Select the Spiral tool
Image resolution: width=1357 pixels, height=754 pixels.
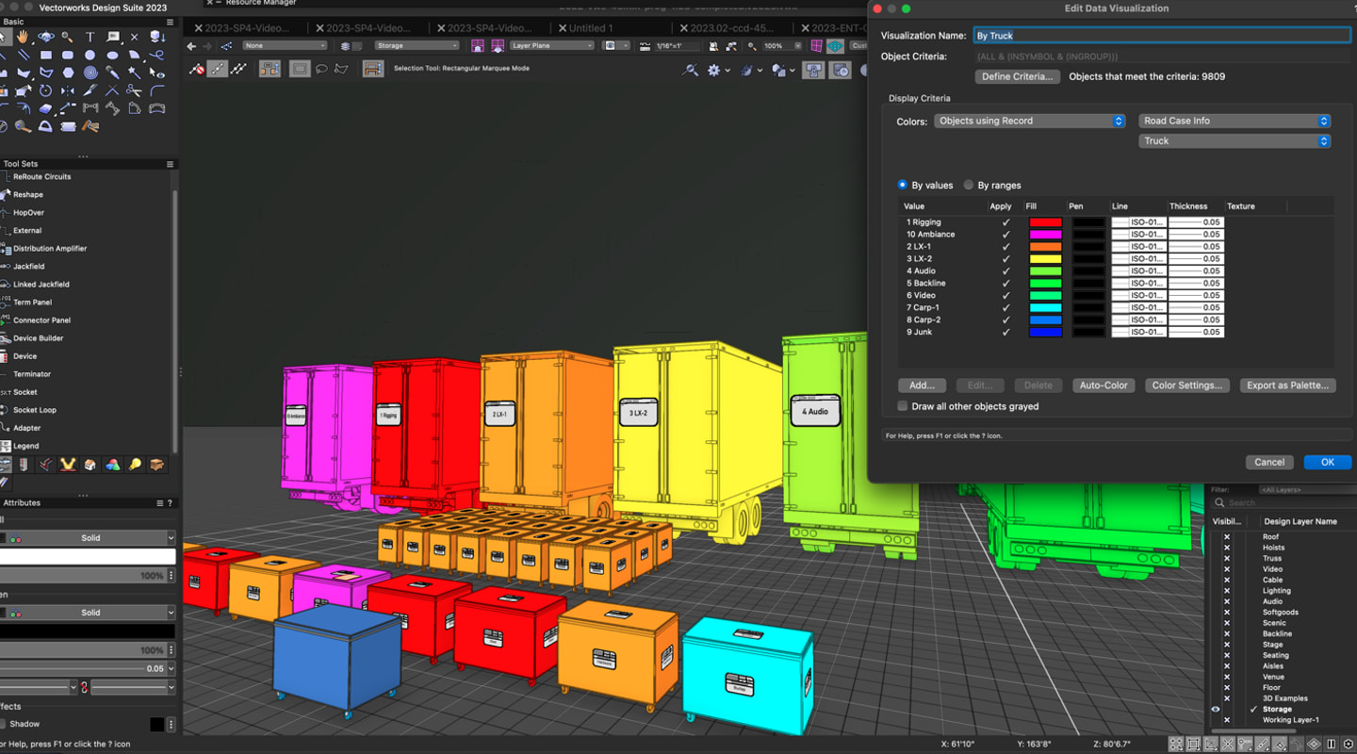coord(90,73)
